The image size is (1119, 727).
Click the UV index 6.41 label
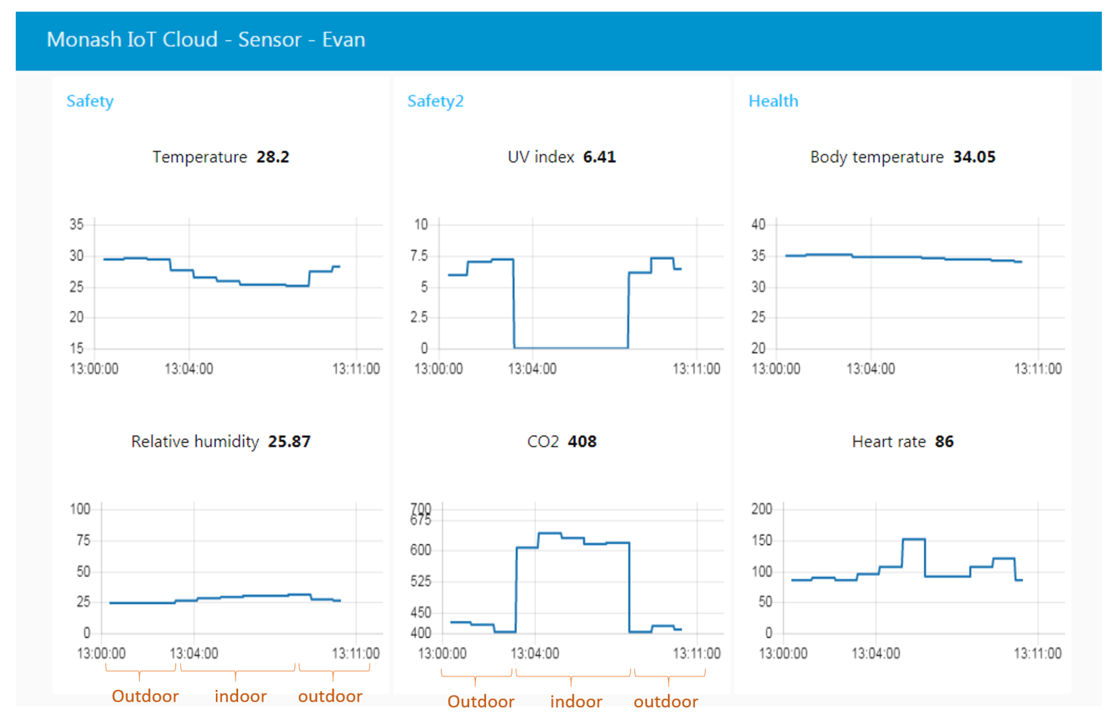point(561,157)
